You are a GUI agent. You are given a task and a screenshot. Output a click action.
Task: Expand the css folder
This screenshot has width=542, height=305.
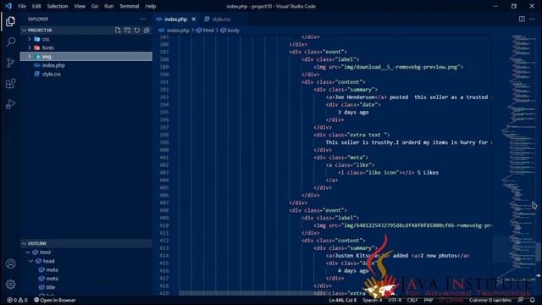tap(30, 39)
